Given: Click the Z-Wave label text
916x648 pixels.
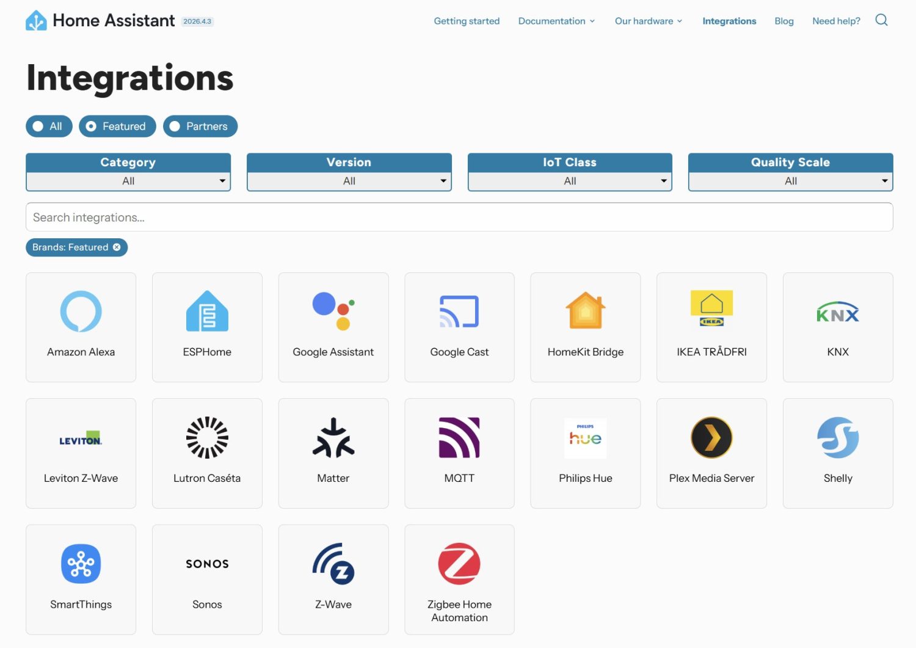Looking at the screenshot, I should 333,605.
